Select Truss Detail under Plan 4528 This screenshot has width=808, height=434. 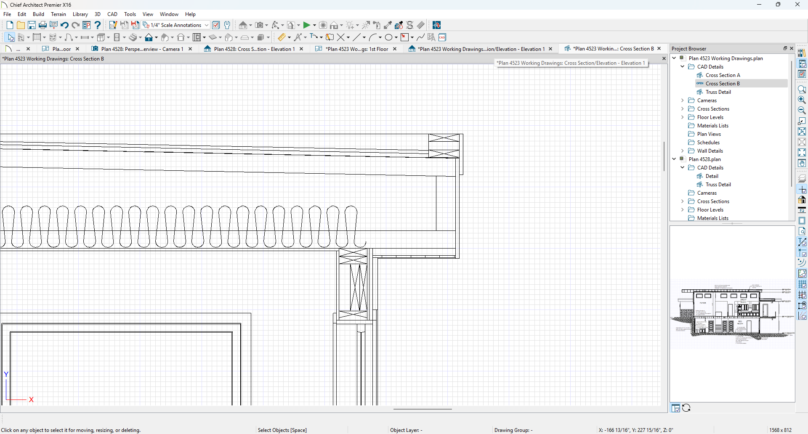pos(718,184)
